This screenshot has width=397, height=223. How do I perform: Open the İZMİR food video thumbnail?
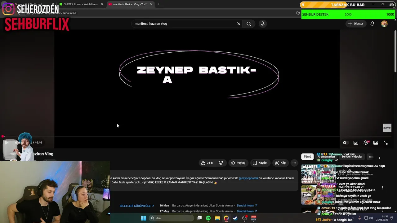(x=318, y=195)
